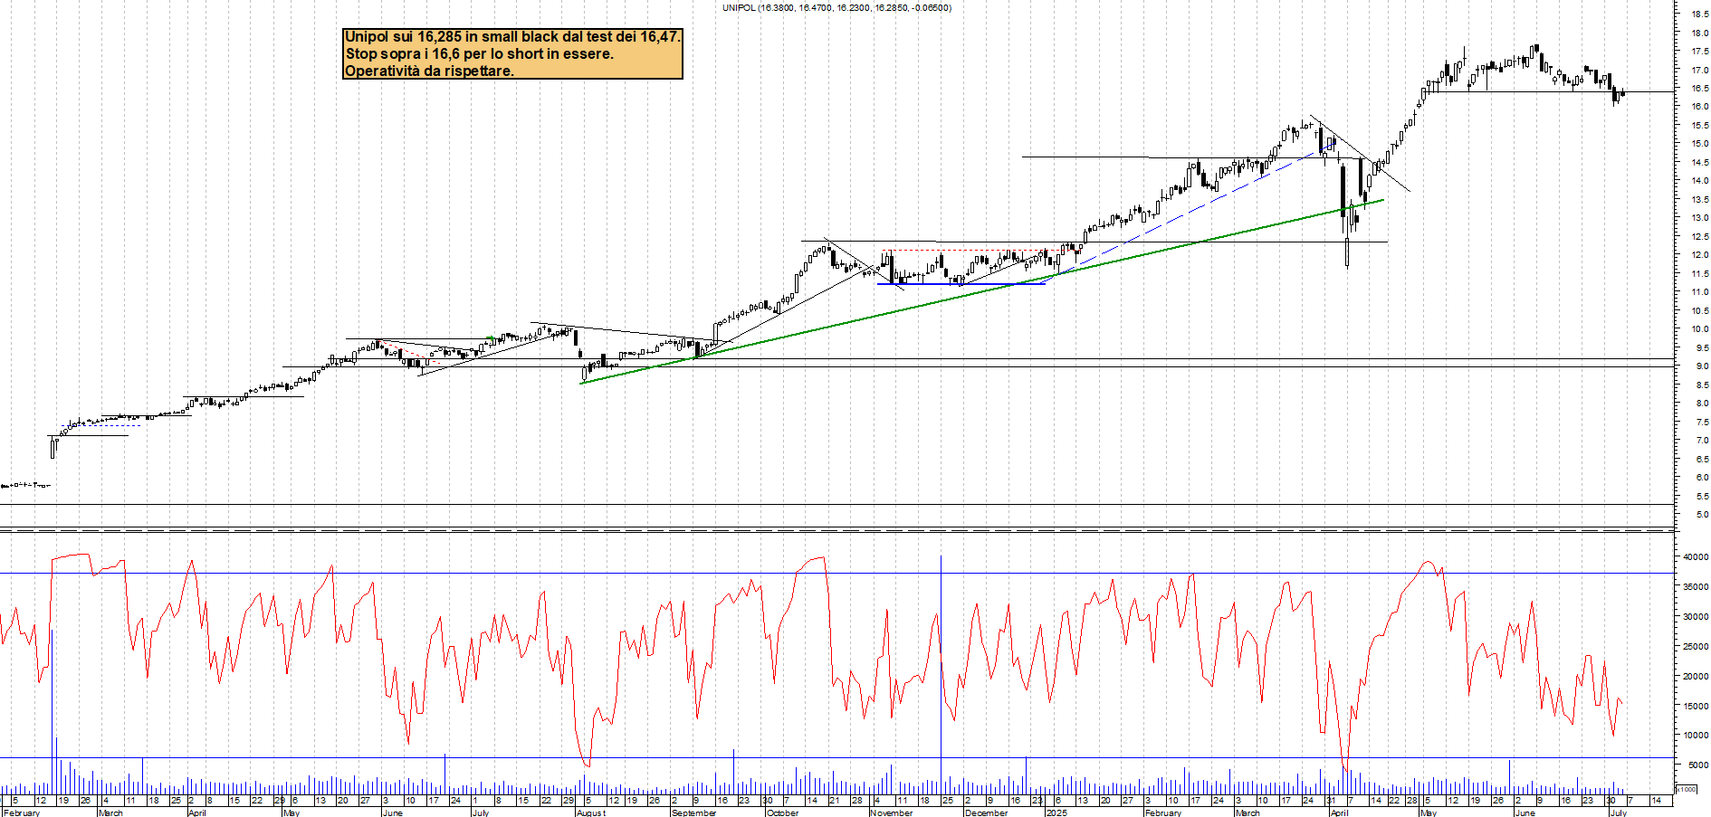Image resolution: width=1711 pixels, height=817 pixels.
Task: Click the August month label on time axis
Action: point(591,812)
